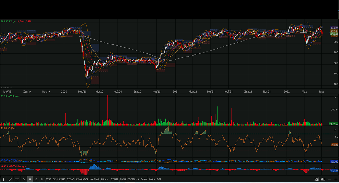Image resolution: width=339 pixels, height=183 pixels.
Task: Close the ADX(14) indicator panel
Action: tap(335, 161)
